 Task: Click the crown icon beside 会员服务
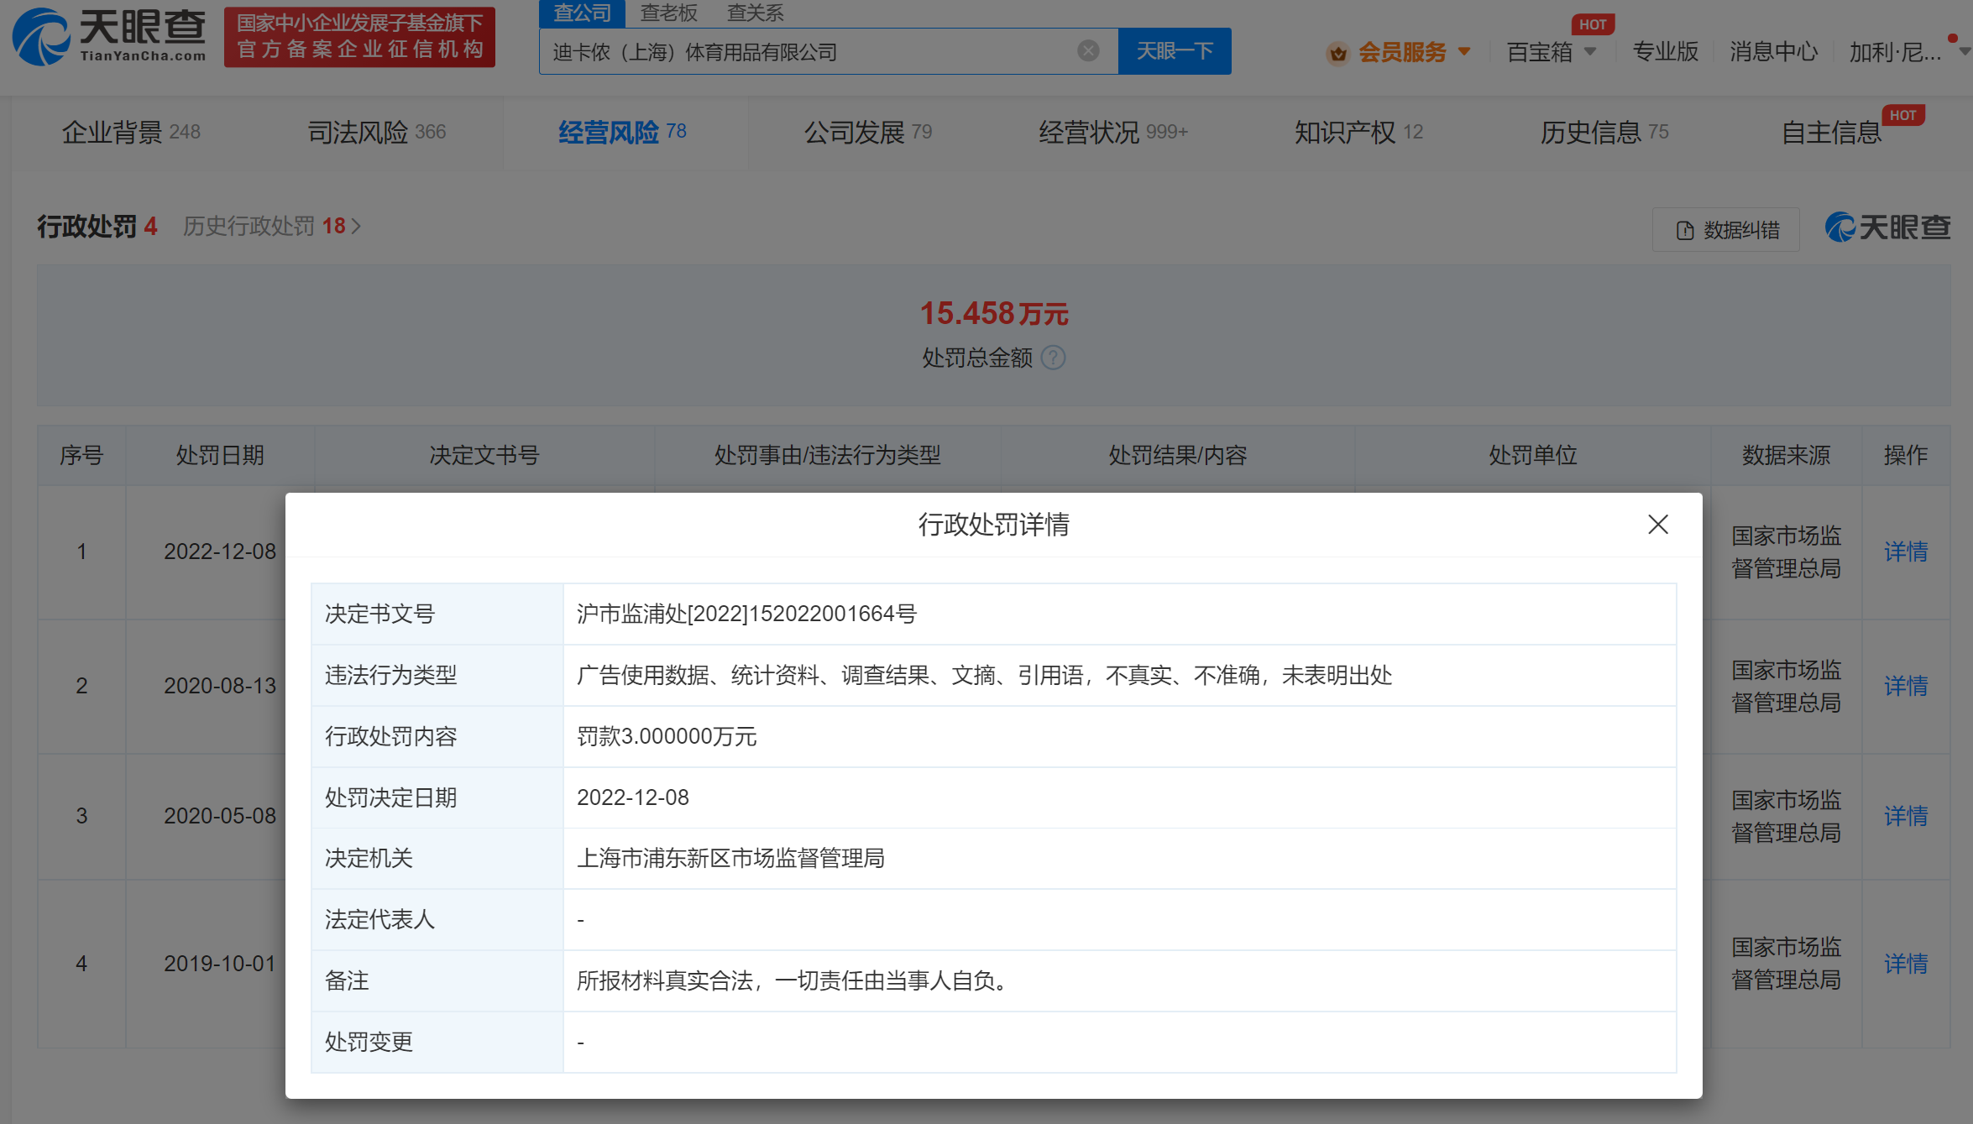(x=1337, y=53)
